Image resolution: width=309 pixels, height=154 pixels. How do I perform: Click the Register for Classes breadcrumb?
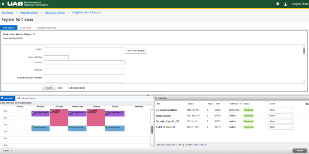(x=87, y=12)
